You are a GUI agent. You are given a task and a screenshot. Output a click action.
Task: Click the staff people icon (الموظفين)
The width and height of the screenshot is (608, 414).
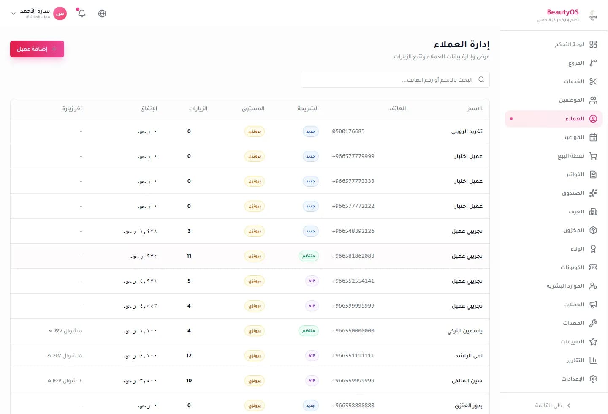tap(593, 100)
